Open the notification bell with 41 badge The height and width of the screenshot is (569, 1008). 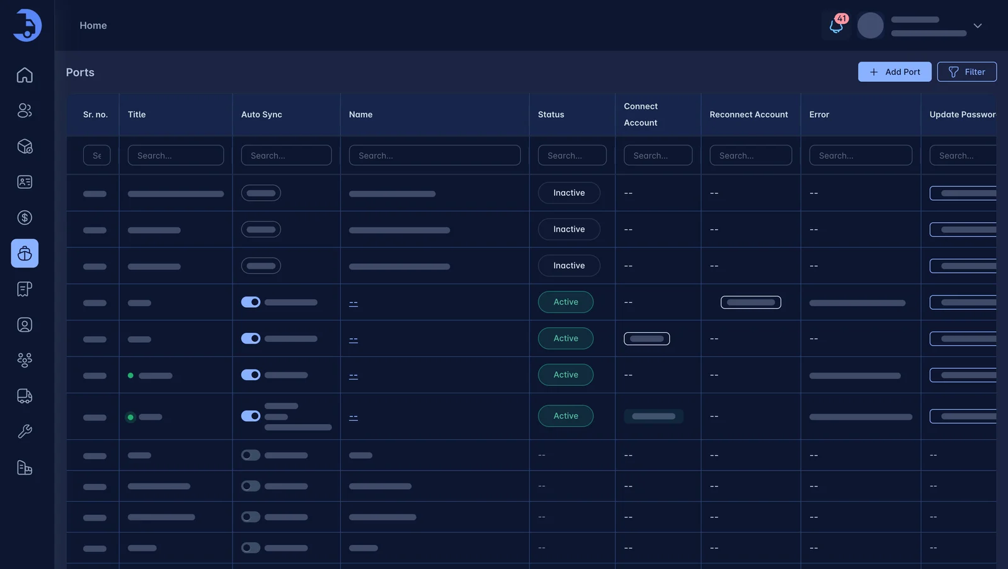click(x=836, y=26)
